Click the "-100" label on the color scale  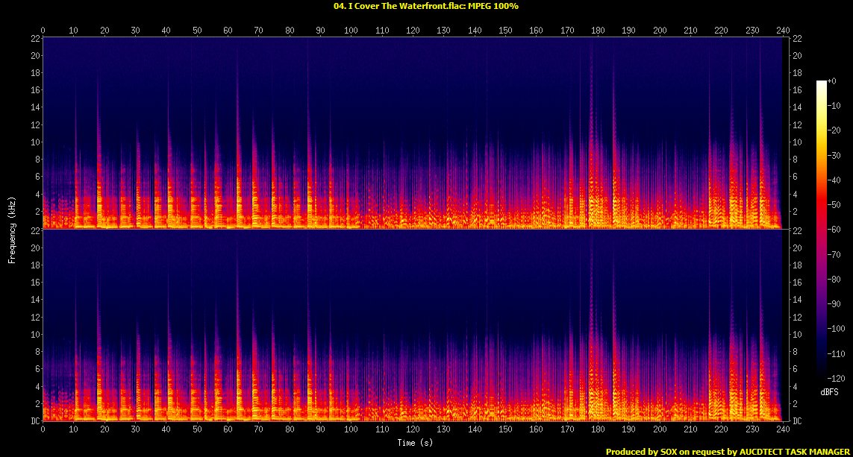point(836,329)
